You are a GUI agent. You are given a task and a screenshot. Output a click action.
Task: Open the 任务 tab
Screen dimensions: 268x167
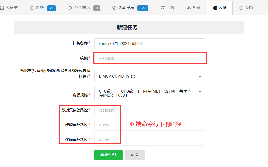(43, 8)
